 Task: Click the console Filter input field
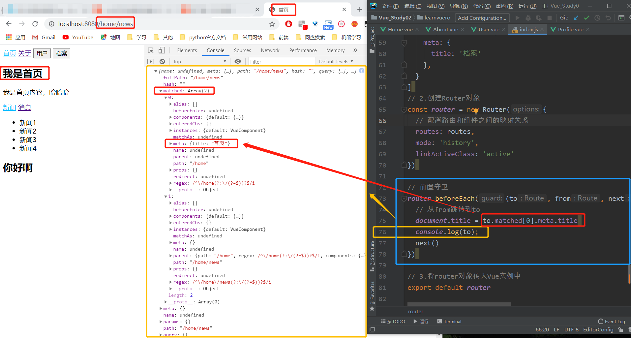282,62
